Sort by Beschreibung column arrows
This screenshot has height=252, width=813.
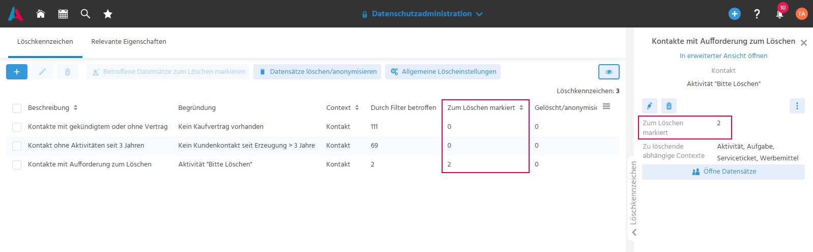click(76, 107)
